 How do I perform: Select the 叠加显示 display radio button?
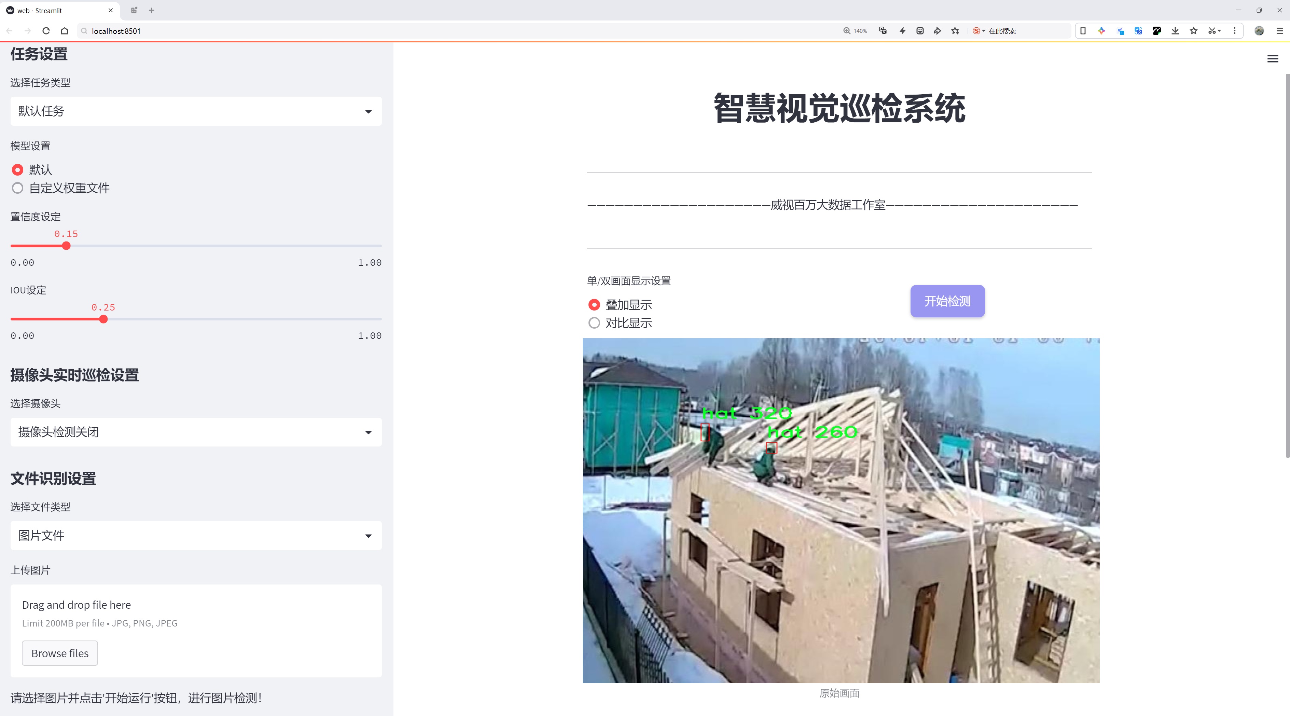[594, 304]
